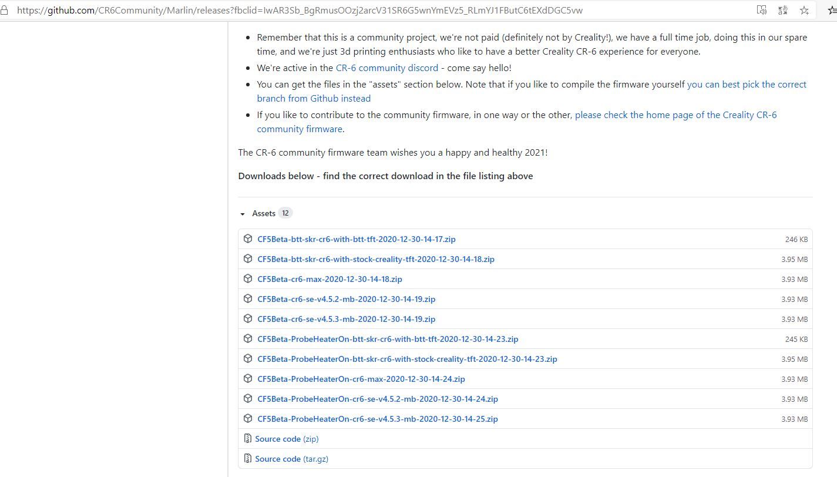Screen dimensions: 837x477
Task: Click the 245 KB file size
Action: pos(796,339)
